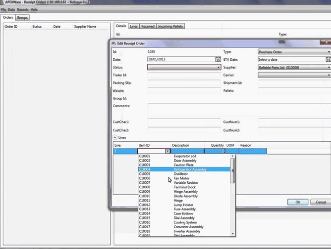Select item C10014 Case Bottom
331x249 pixels.
(x=184, y=213)
